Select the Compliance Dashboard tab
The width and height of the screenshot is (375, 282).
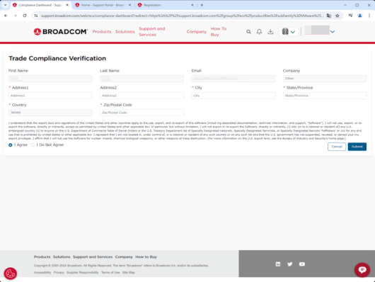coord(40,5)
